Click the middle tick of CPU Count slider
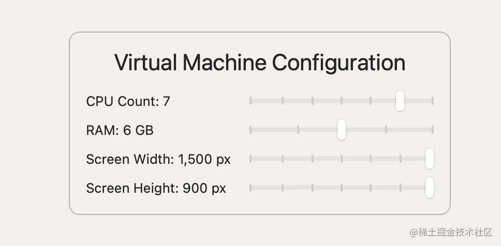501x246 pixels. click(x=342, y=101)
